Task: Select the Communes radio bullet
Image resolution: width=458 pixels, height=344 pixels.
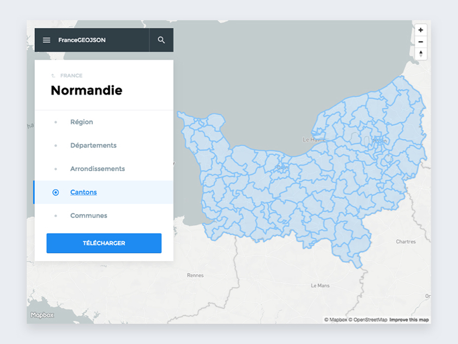Action: [x=56, y=216]
